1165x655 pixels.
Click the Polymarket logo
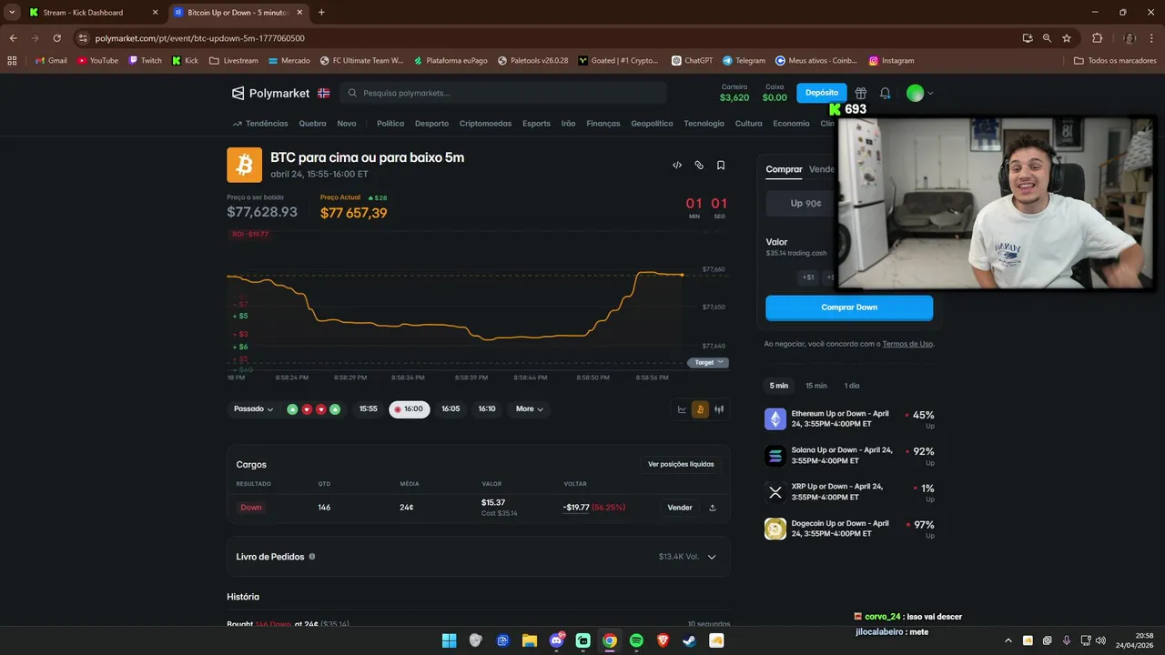point(271,93)
